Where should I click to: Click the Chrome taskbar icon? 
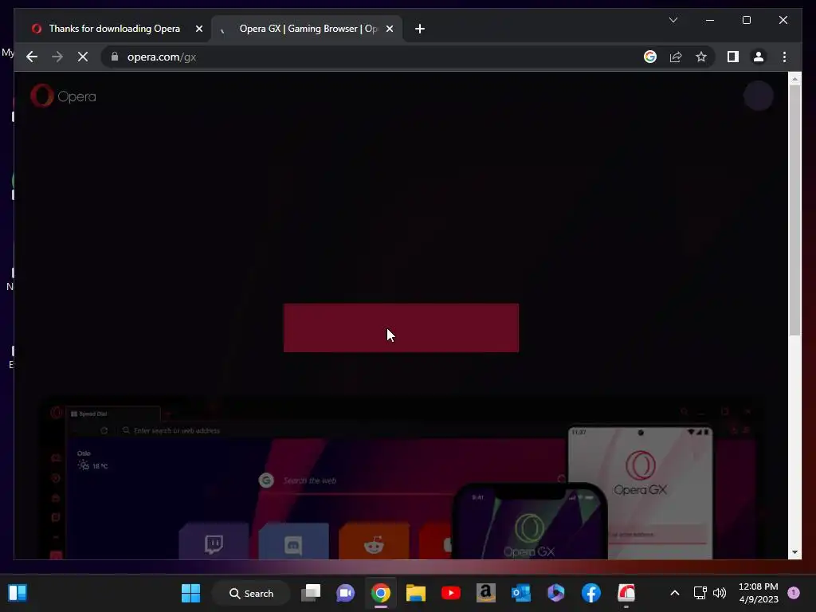coord(381,593)
